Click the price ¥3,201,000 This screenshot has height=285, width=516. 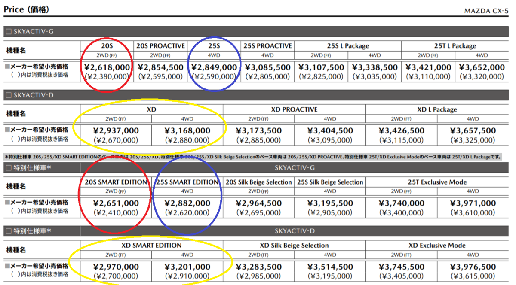tap(187, 267)
